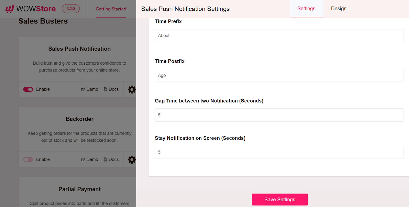Open the Demo for Sales Push Notification
This screenshot has height=207, width=409.
click(91, 89)
